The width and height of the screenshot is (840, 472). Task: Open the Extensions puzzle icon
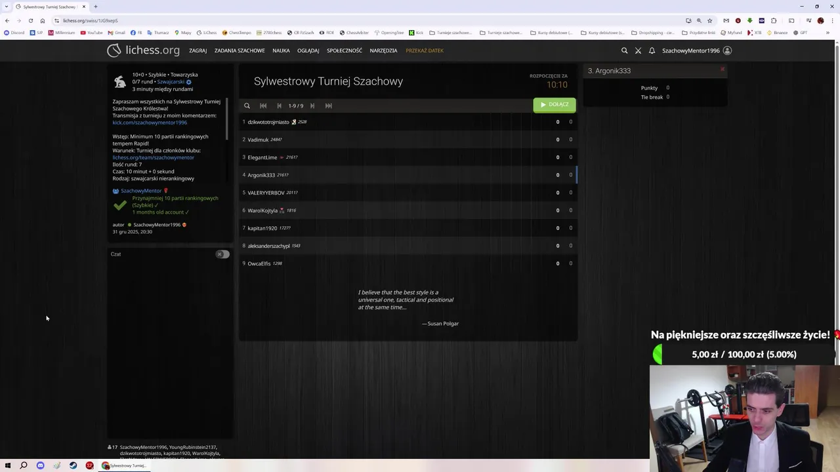point(774,20)
